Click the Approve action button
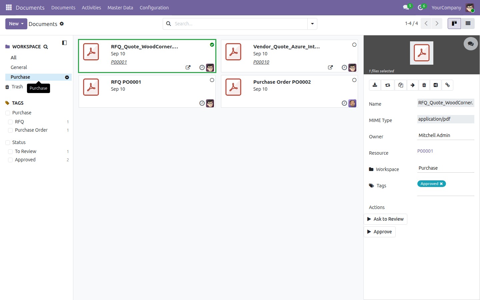Viewport: 480px width, 300px height. tap(379, 232)
